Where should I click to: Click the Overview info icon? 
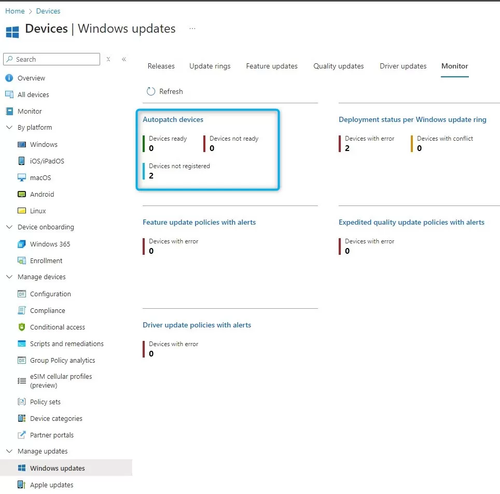click(x=9, y=78)
